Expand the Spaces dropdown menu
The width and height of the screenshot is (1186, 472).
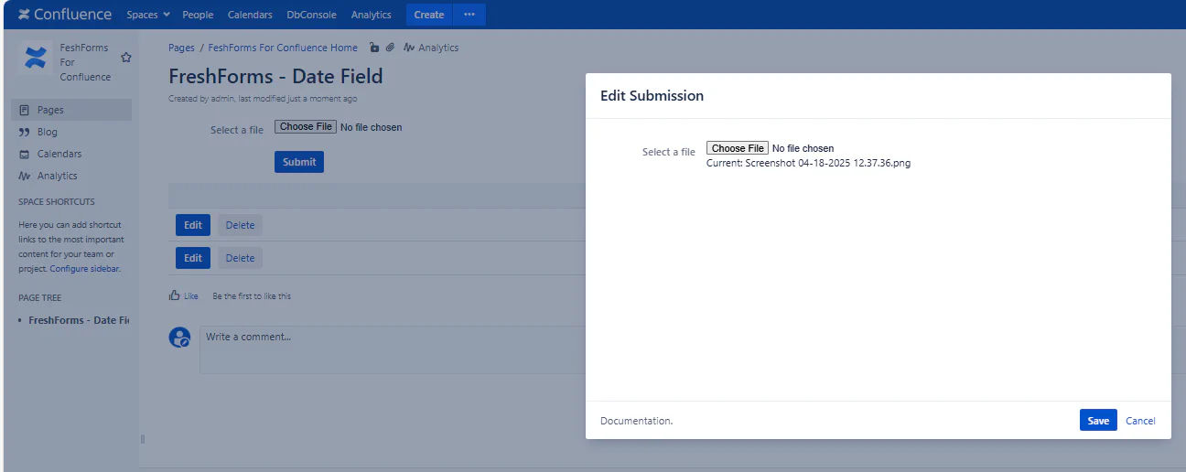point(148,15)
